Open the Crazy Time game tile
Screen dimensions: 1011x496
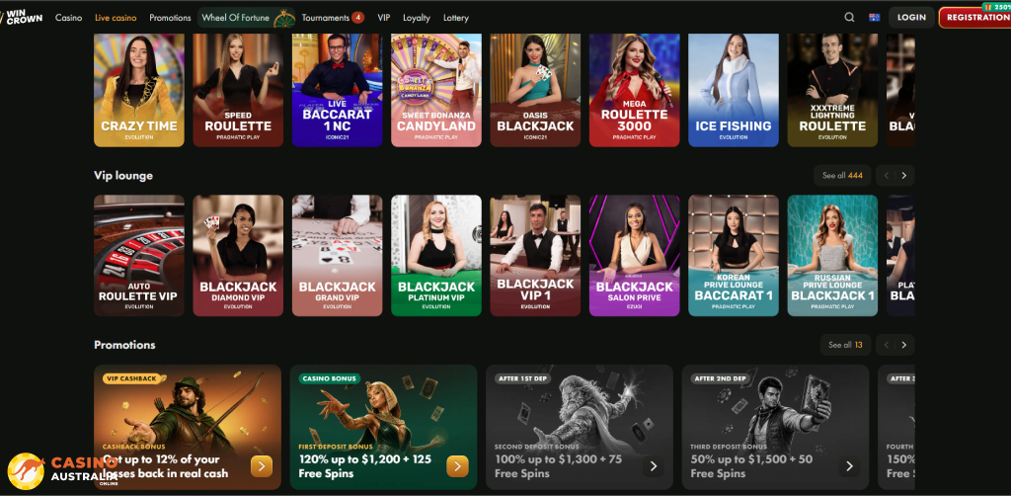tap(139, 90)
